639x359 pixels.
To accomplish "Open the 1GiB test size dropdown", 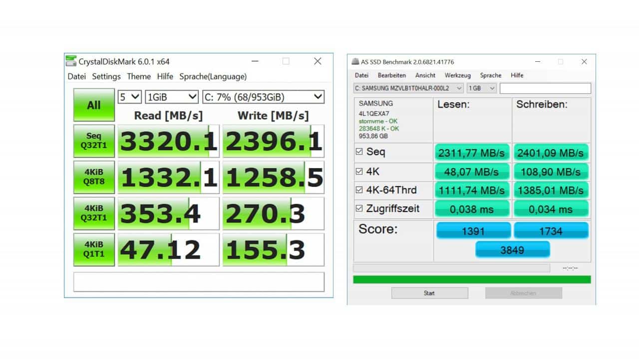I will (x=171, y=96).
